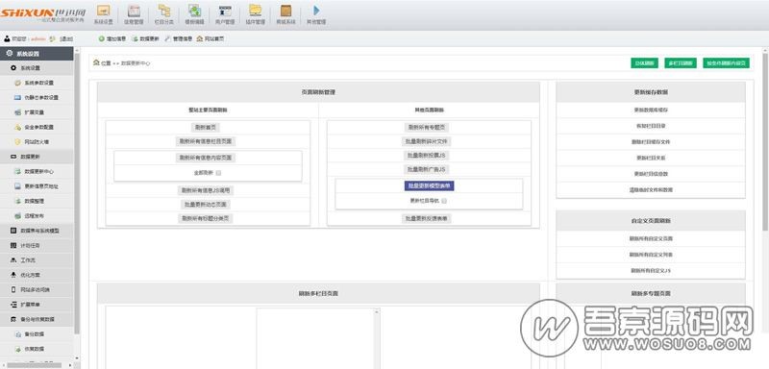
Task: Click 增加信息 green plus shortcut
Action: pyautogui.click(x=112, y=38)
